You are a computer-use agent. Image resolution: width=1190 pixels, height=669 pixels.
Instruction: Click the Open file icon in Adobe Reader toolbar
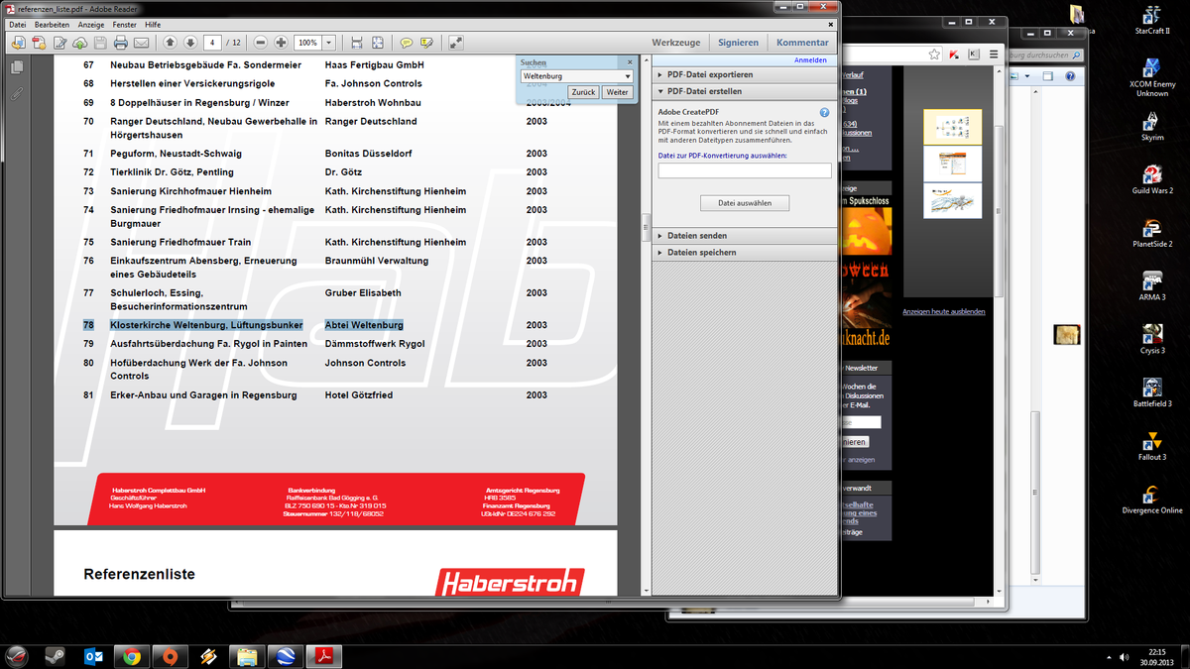coord(18,43)
